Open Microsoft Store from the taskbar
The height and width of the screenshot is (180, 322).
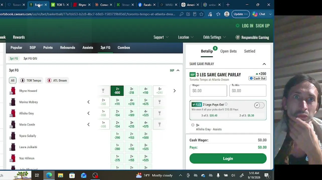tap(72, 175)
